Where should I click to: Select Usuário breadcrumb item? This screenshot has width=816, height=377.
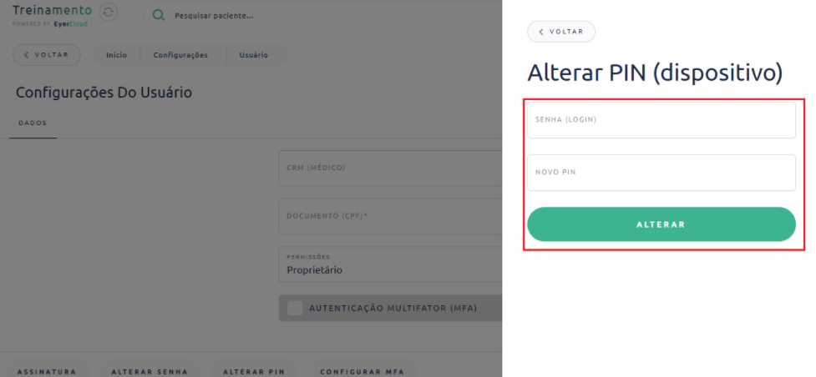click(253, 55)
